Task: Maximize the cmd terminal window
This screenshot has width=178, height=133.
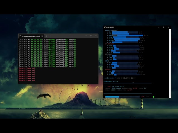Action: [91, 36]
